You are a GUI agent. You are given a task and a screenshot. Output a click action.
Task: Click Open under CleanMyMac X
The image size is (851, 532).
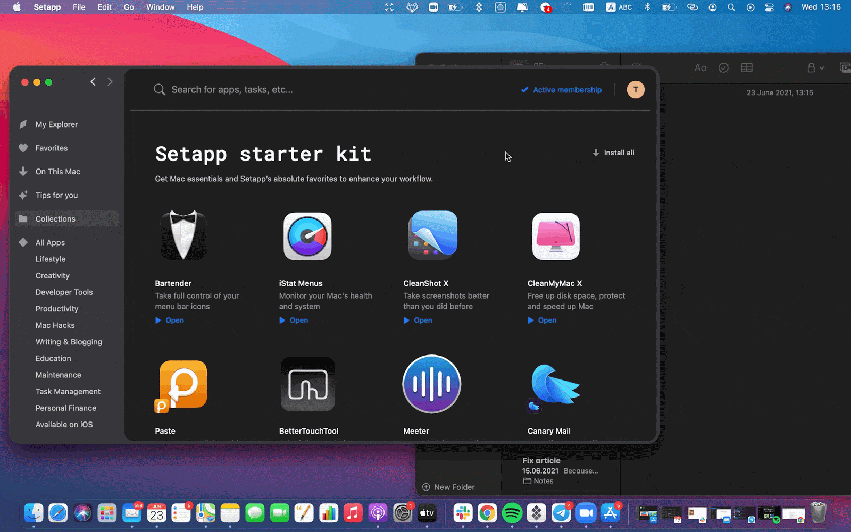542,320
